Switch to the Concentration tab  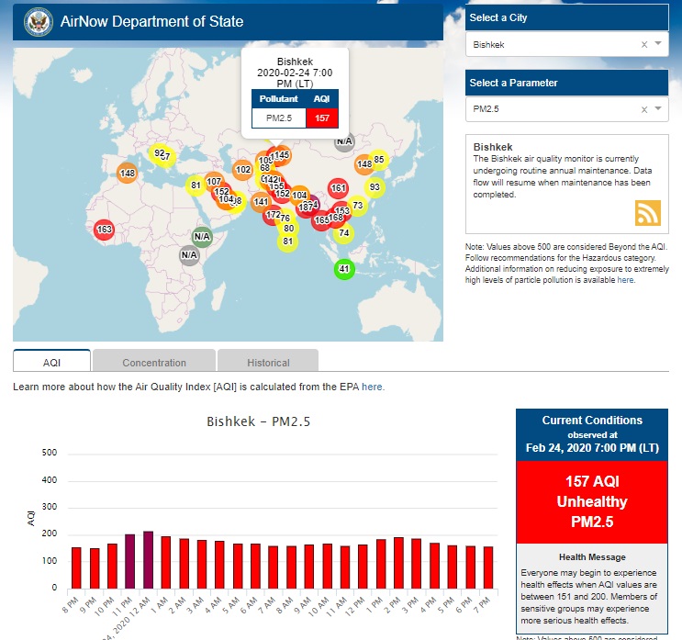click(x=154, y=363)
